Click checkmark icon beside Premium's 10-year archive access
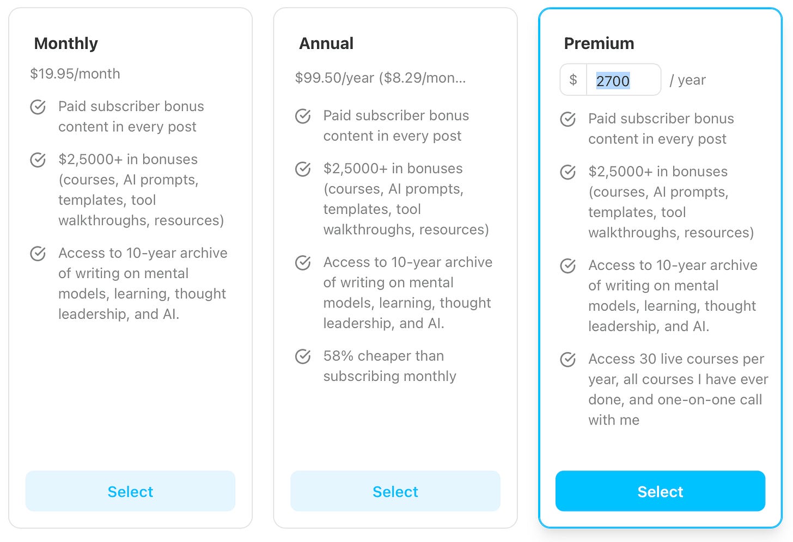The width and height of the screenshot is (793, 542). [x=568, y=266]
